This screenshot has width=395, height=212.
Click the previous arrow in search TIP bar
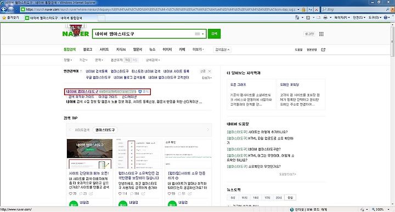tap(70, 130)
